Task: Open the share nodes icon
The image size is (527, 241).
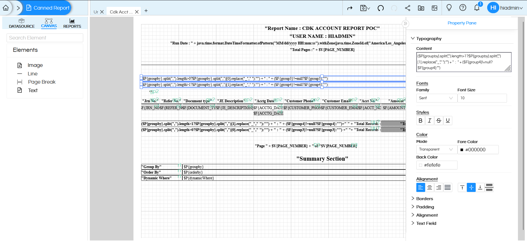Action: point(408,8)
